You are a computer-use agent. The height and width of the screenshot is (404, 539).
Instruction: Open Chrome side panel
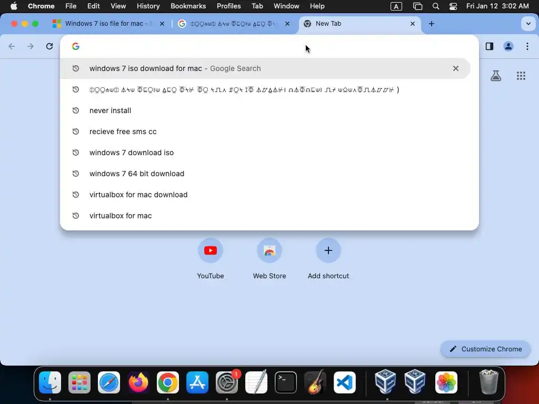pyautogui.click(x=490, y=46)
